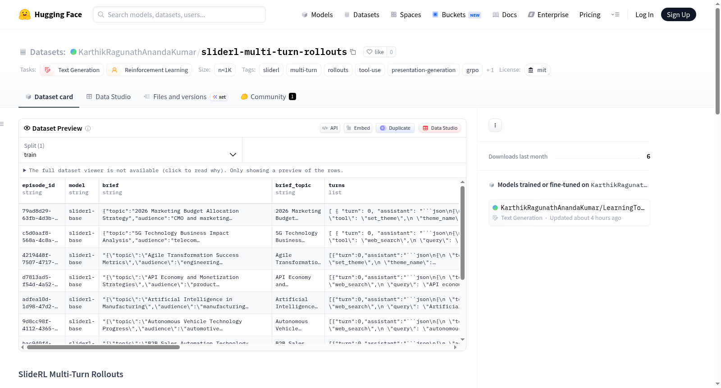Click the table's vertical scrollbar
Viewport: 721px width, 388px height.
coord(462,233)
